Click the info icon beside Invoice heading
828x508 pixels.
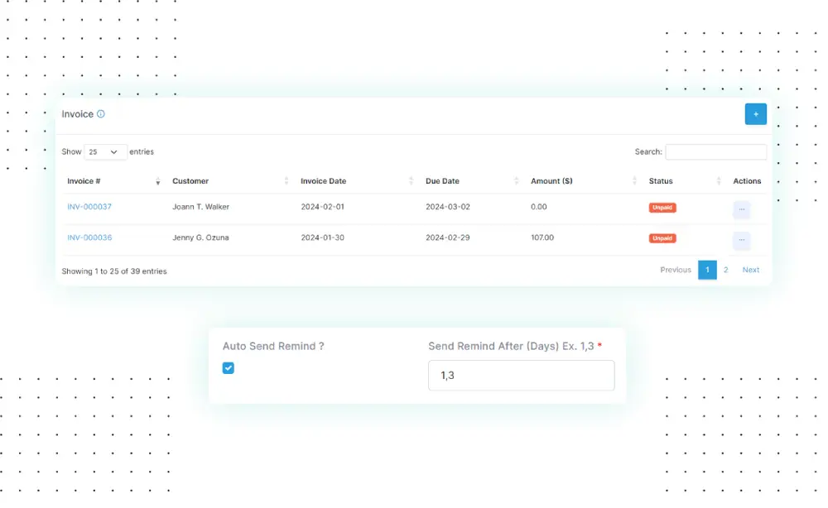pos(100,114)
